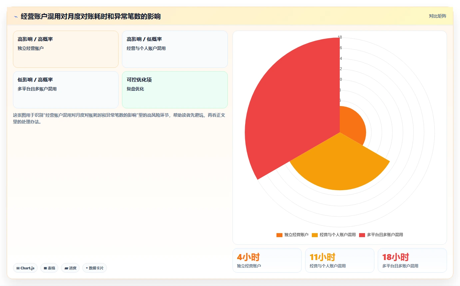460x286 pixels.
Task: Click the 数据卡片 tag chip
Action: click(x=95, y=268)
